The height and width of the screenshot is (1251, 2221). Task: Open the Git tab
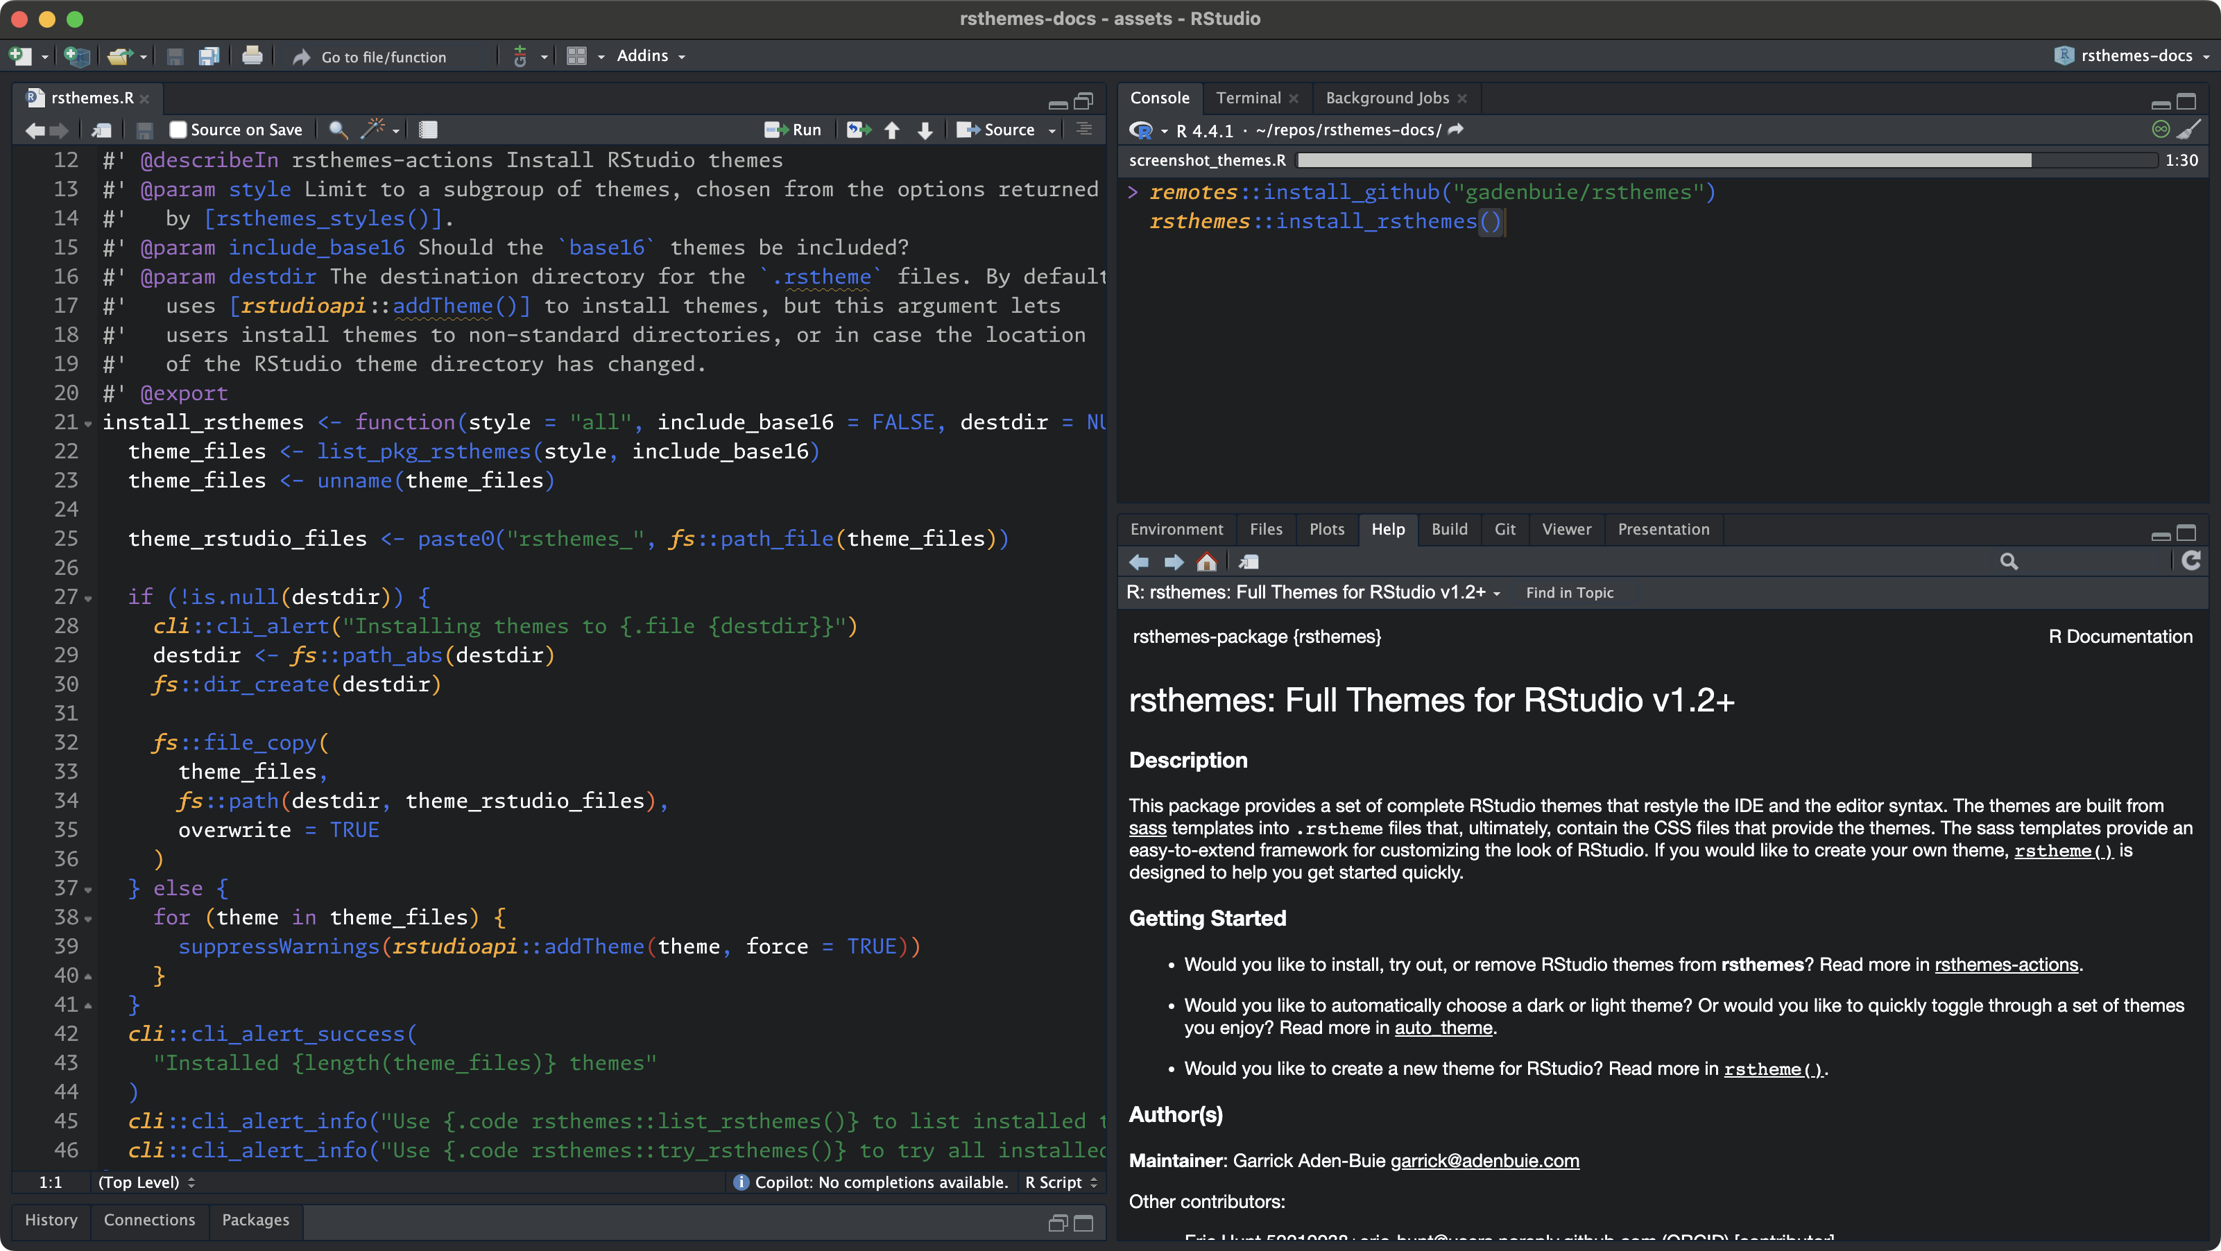pyautogui.click(x=1504, y=528)
